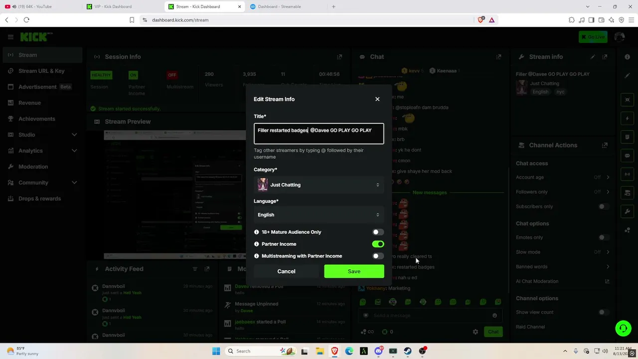Open Stream URL & Key page
This screenshot has height=359, width=638.
click(42, 71)
